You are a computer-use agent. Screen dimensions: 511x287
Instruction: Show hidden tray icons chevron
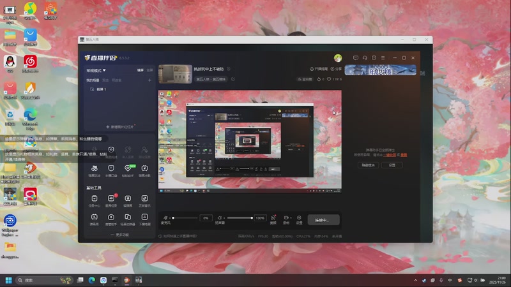coord(416,280)
